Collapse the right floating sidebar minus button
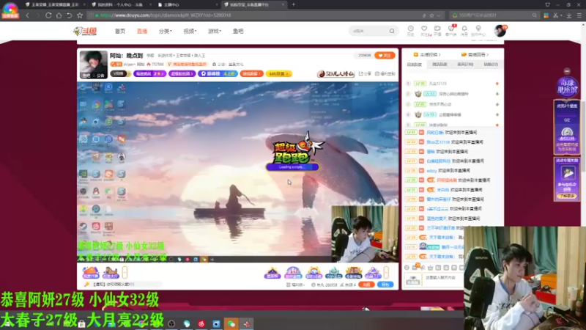The image size is (586, 330). (x=567, y=71)
